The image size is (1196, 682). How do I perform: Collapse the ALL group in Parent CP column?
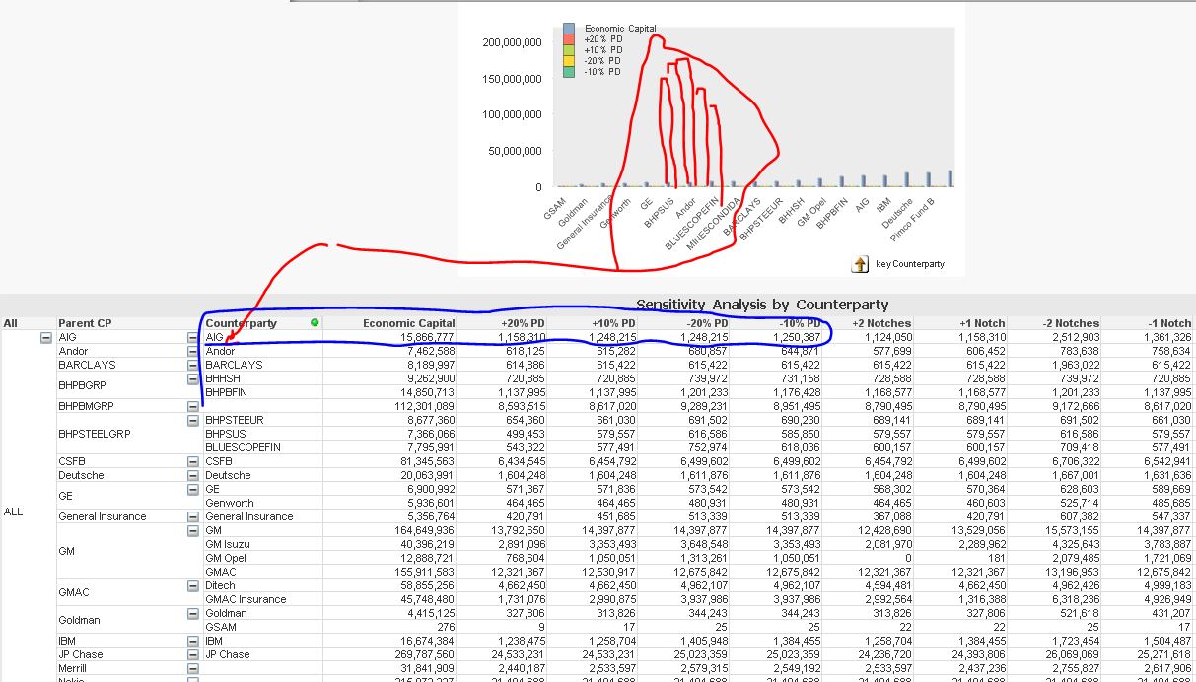coord(45,337)
